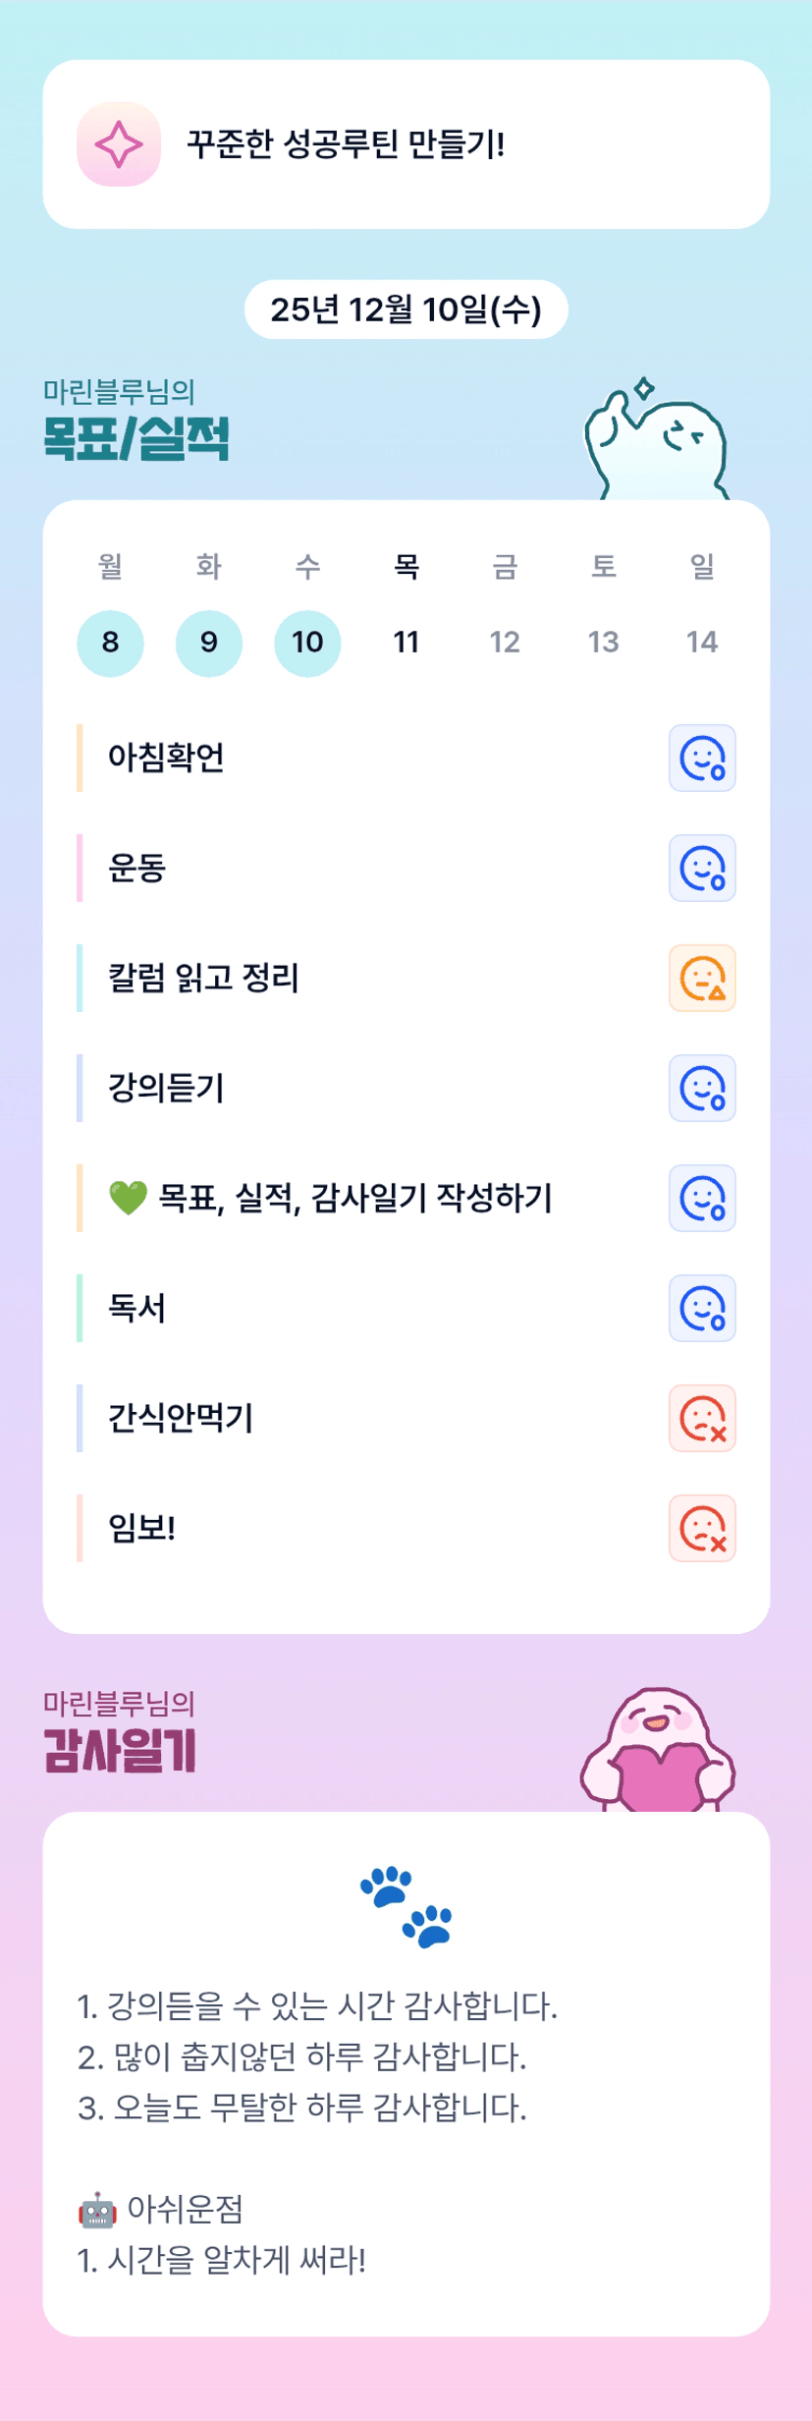Select highlighted day 10 in the calendar
Image resolution: width=812 pixels, height=2421 pixels.
tap(307, 643)
